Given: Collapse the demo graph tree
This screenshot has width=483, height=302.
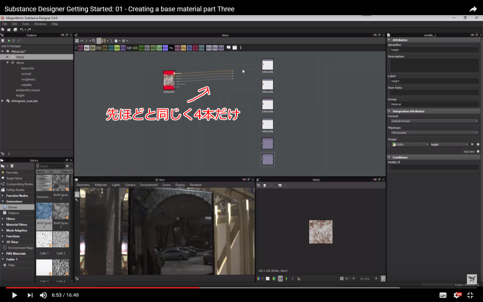Looking at the screenshot, I should (x=8, y=62).
